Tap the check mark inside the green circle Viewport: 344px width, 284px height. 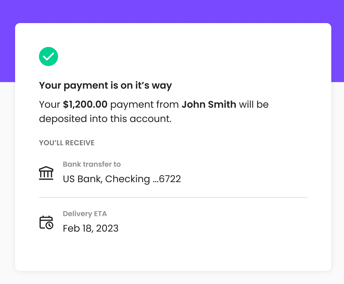click(48, 56)
